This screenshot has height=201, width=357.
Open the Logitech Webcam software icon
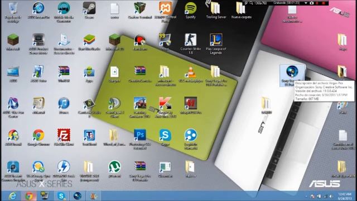click(191, 135)
